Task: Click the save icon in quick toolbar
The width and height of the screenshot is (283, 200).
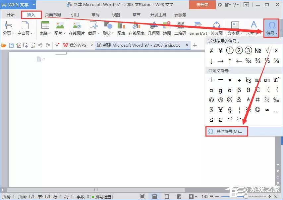Action: click(11, 45)
